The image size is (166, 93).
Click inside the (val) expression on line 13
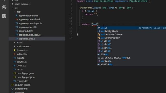(x=95, y=24)
